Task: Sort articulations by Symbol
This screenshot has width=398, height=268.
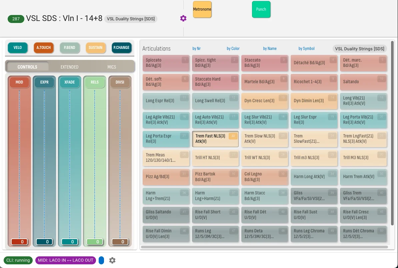Action: point(306,48)
